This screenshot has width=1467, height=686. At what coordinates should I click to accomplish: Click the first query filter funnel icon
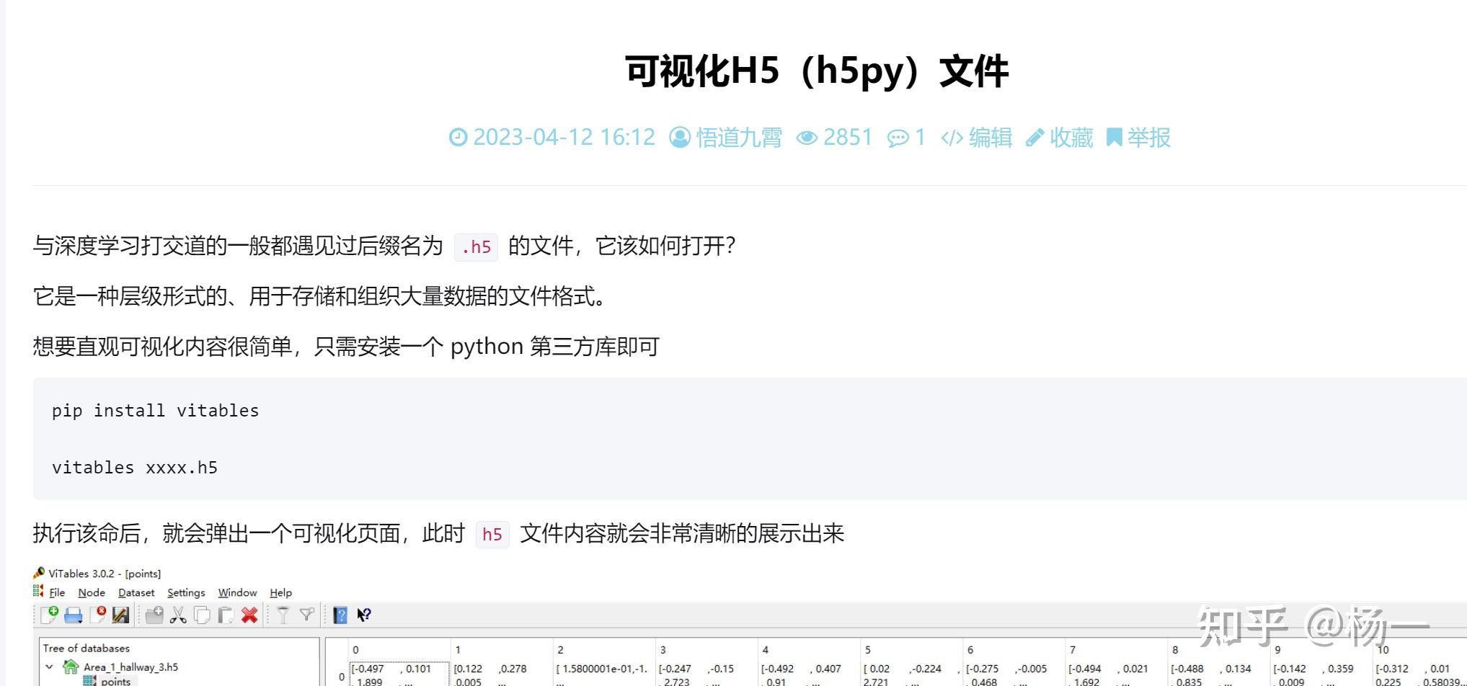coord(283,615)
